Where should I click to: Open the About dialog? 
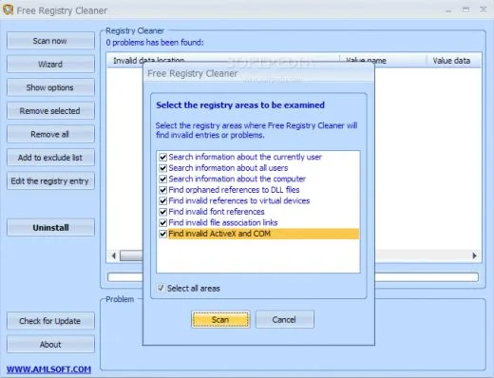(50, 344)
